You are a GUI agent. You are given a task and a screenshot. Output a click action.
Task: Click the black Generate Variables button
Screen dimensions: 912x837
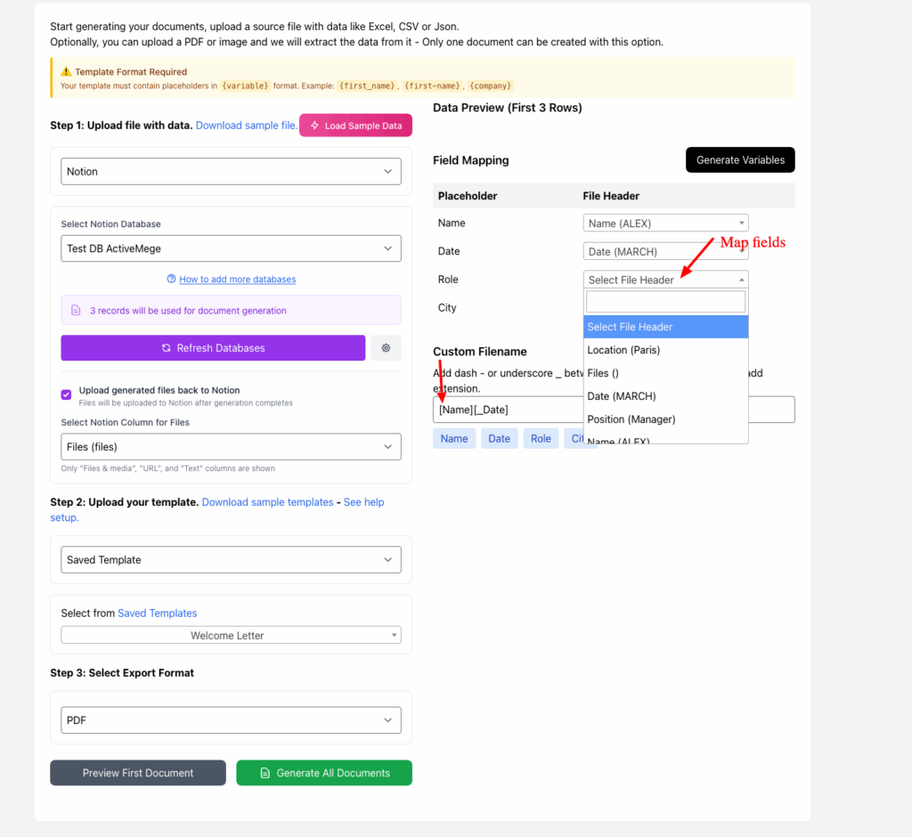[740, 160]
